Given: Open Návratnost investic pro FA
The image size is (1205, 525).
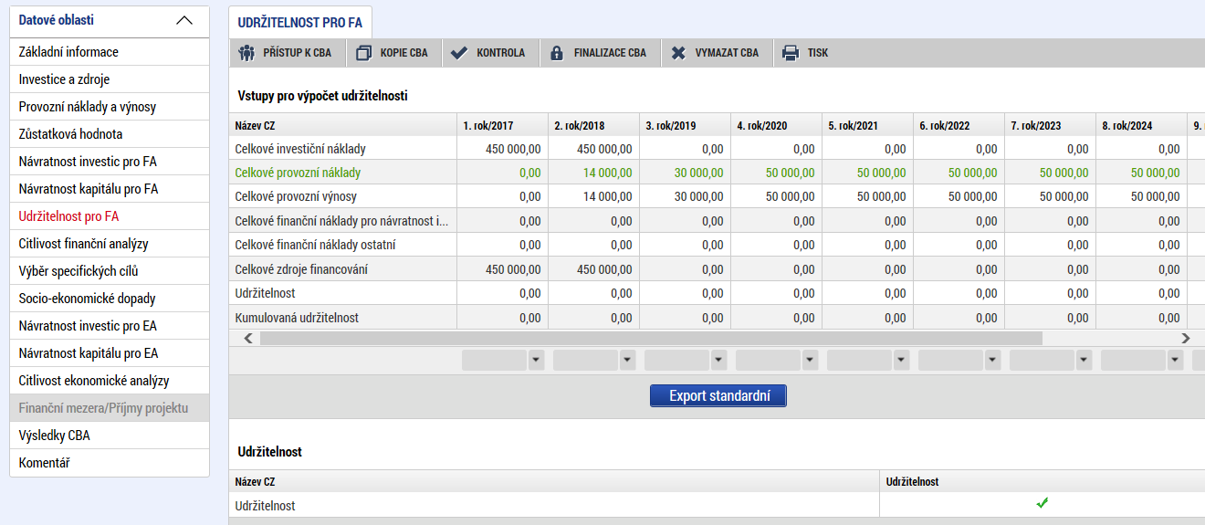Looking at the screenshot, I should pos(110,162).
